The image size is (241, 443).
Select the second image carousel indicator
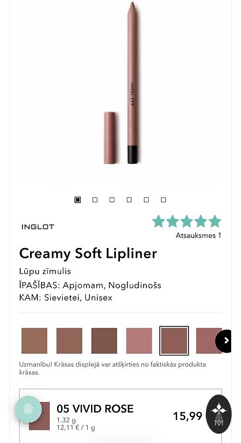tap(95, 200)
